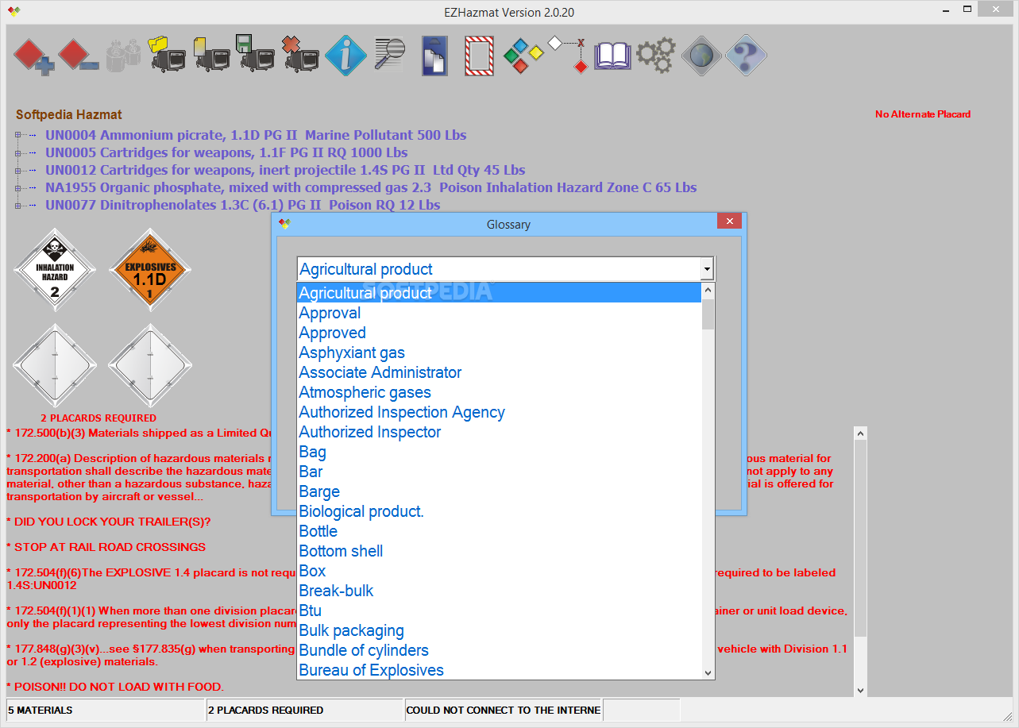Open help with the question mark diamond
The width and height of the screenshot is (1019, 728).
(x=746, y=56)
